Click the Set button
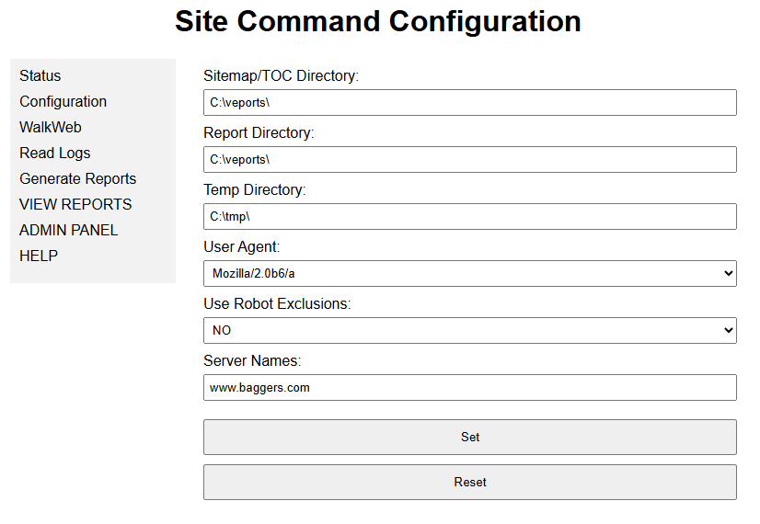This screenshot has height=524, width=760. [x=469, y=437]
